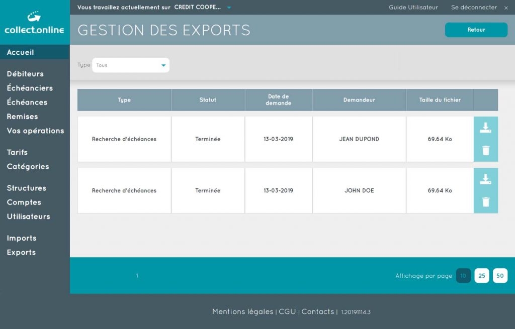This screenshot has height=329, width=515.
Task: Open the Utilisateurs page from the sidebar
Action: pos(28,216)
